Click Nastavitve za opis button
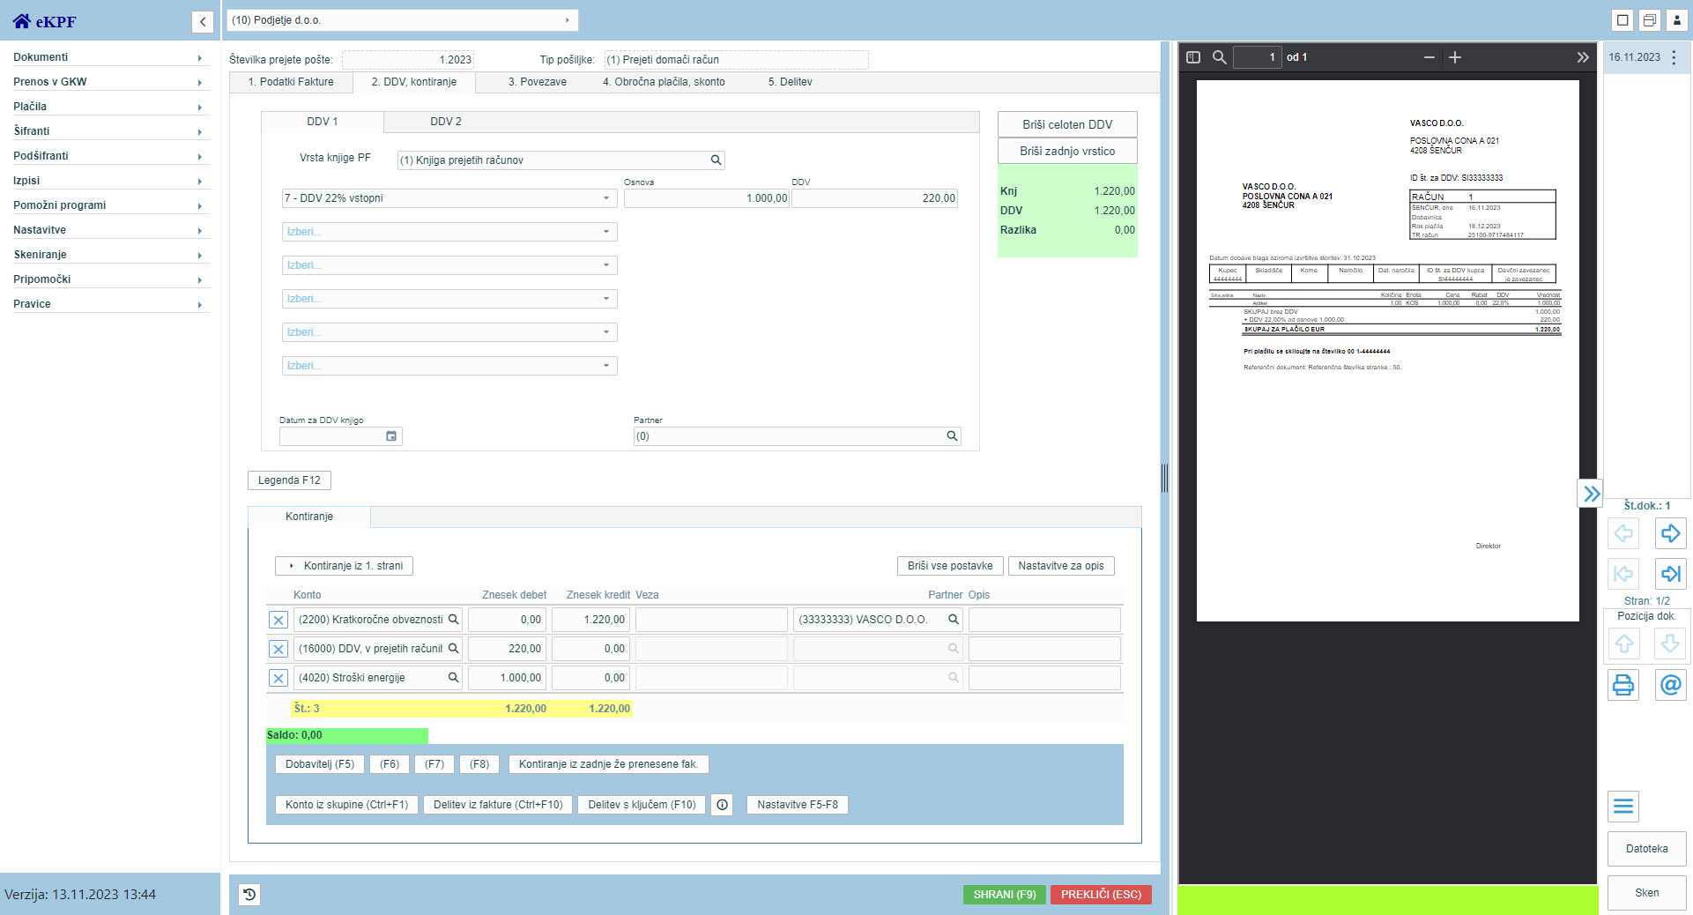 (x=1061, y=566)
